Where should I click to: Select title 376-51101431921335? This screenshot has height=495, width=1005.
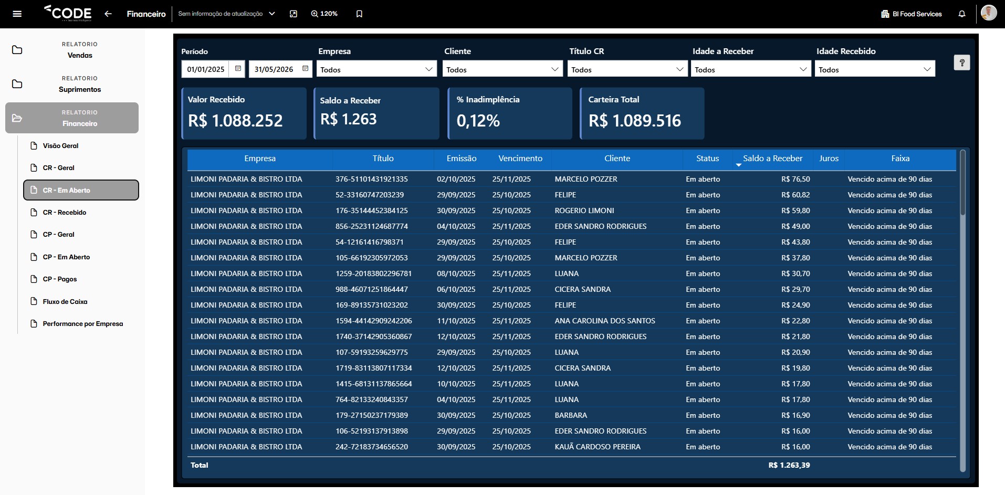tap(372, 179)
